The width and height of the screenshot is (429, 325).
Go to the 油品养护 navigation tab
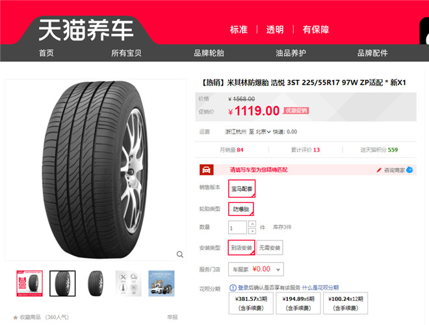[x=291, y=53]
